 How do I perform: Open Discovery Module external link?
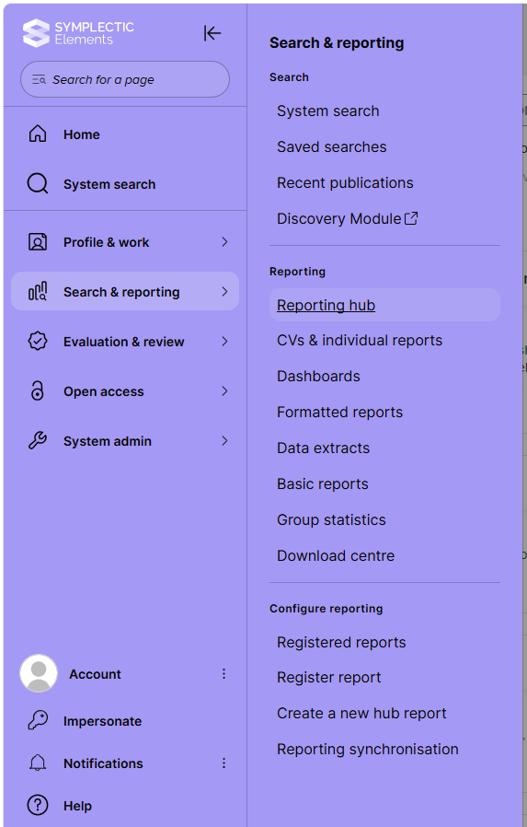pyautogui.click(x=347, y=218)
